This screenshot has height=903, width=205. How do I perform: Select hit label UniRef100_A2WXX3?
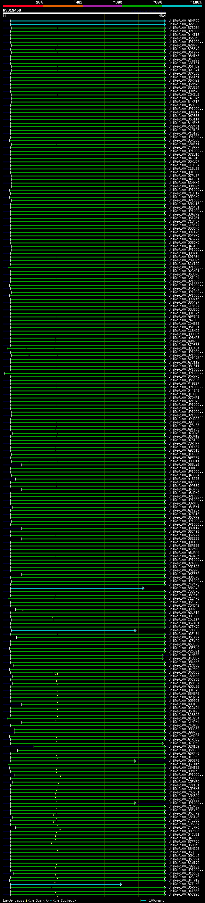pos(184,45)
